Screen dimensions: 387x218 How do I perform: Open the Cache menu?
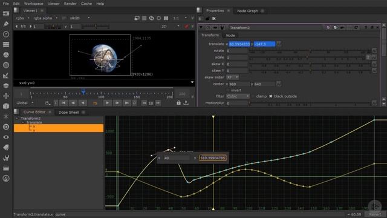86,4
